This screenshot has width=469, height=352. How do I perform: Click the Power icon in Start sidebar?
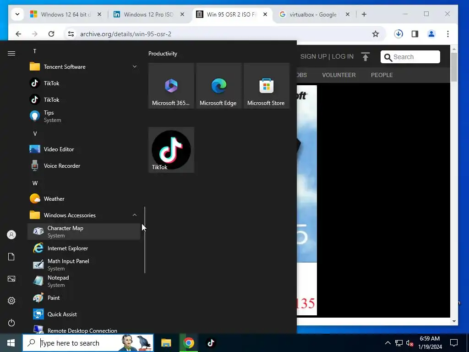tap(11, 323)
